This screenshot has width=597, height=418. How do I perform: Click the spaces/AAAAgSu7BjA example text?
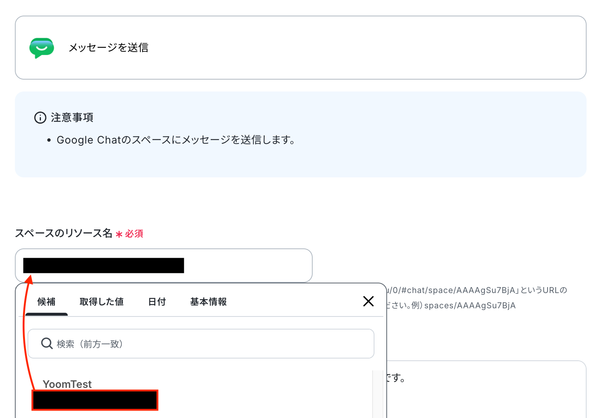tap(470, 306)
